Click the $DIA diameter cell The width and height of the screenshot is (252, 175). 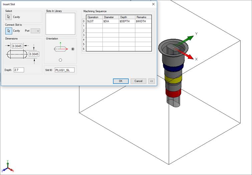coord(111,21)
